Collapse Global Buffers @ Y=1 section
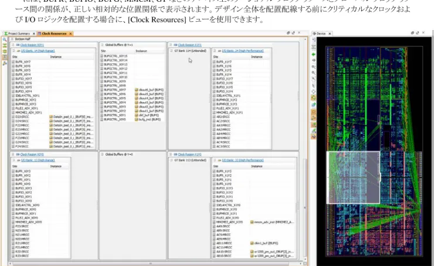435x266 pixels. pos(102,45)
